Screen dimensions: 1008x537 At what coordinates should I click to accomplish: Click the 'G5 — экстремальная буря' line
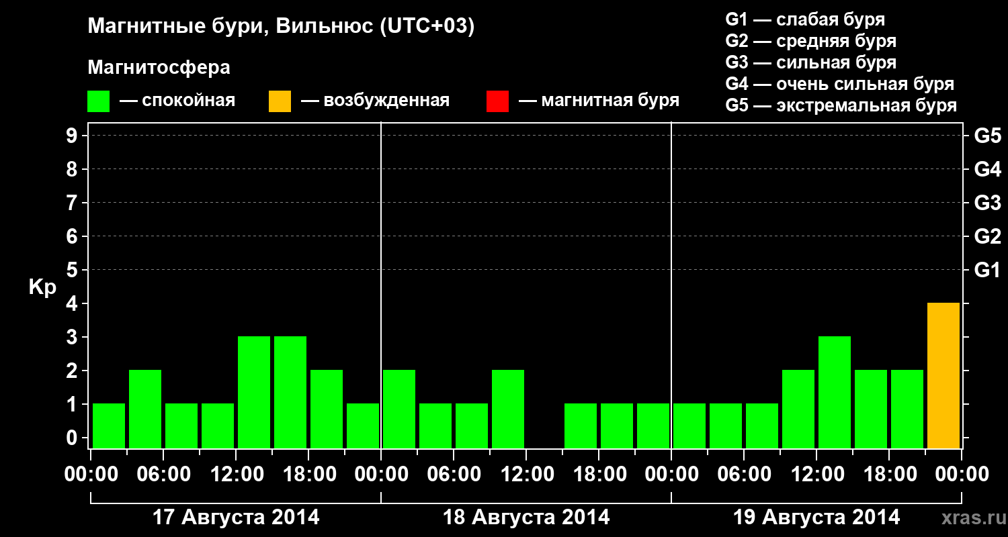point(841,105)
